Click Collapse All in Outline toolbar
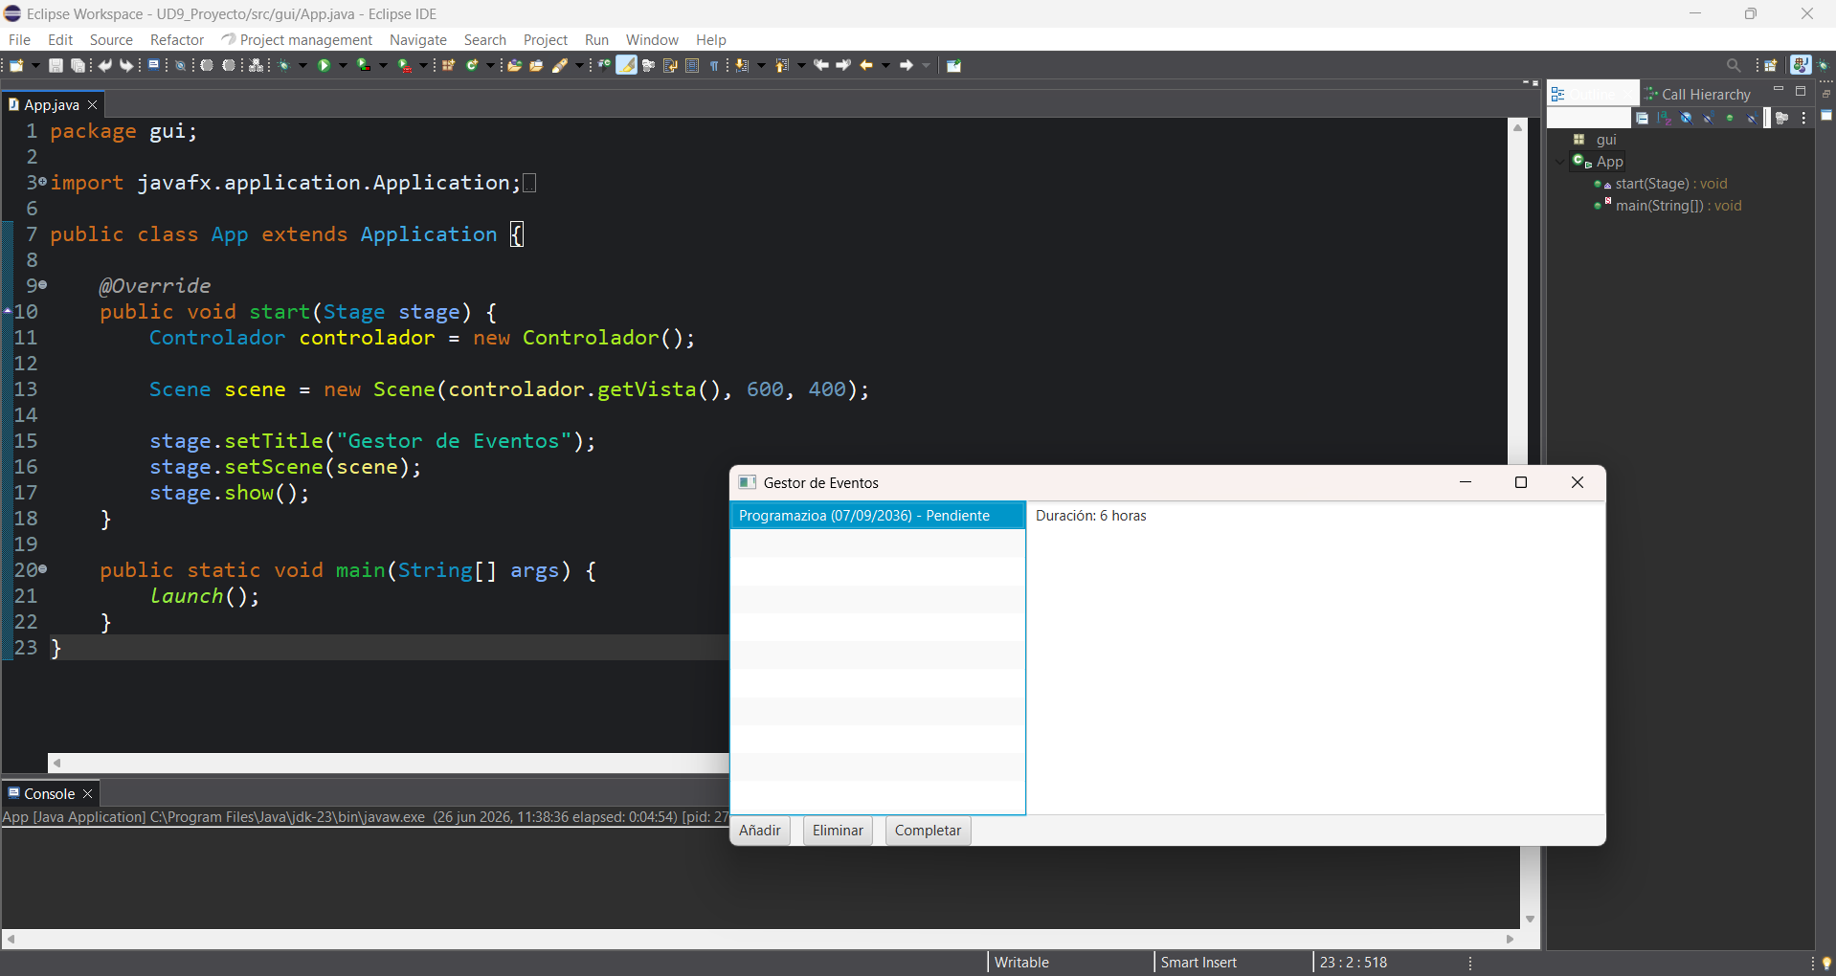Viewport: 1836px width, 976px height. tap(1642, 118)
